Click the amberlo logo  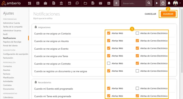(x=11, y=3)
